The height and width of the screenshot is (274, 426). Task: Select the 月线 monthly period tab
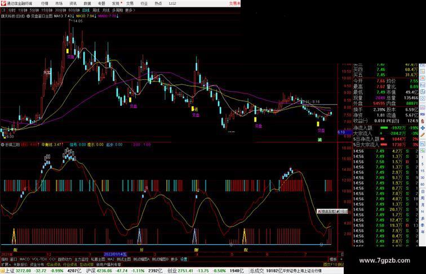click(x=106, y=10)
